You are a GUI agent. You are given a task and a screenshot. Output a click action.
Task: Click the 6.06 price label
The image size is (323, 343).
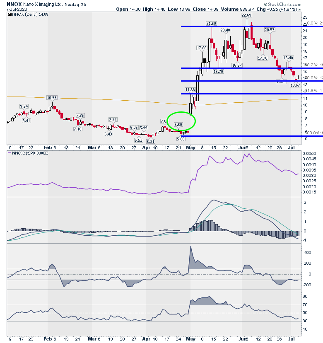tap(134, 128)
